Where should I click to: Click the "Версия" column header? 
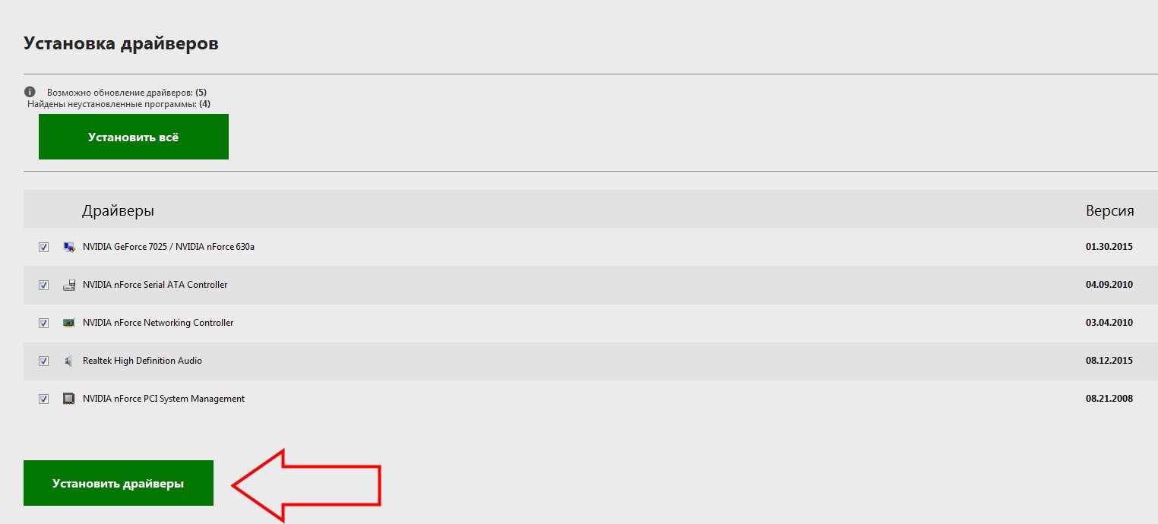point(1109,210)
